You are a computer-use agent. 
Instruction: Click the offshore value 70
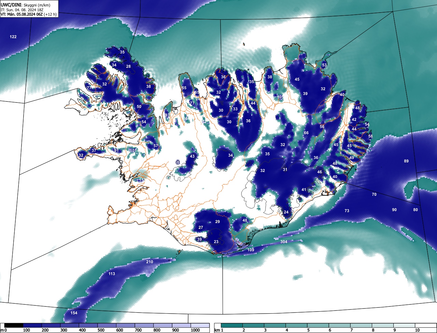[374, 194]
